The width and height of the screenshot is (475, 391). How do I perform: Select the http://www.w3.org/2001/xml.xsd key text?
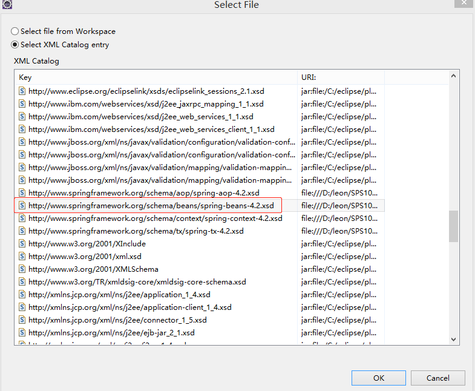click(x=85, y=257)
